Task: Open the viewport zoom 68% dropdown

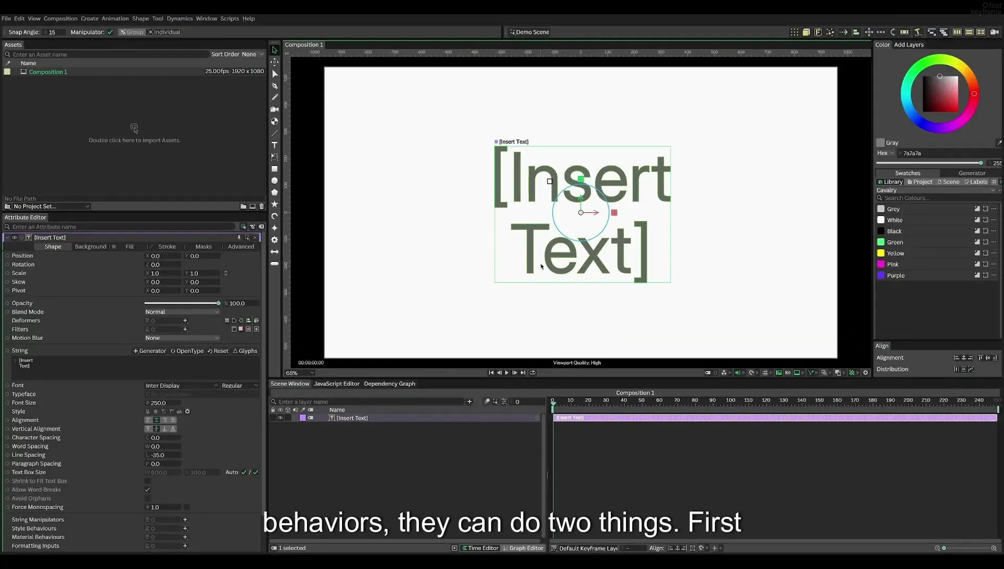Action: click(300, 373)
